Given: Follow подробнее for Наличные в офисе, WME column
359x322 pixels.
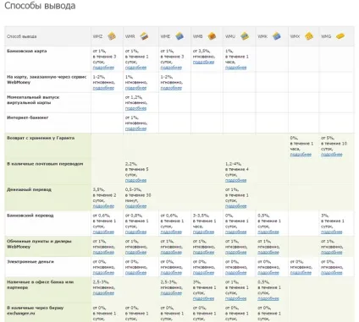Looking at the screenshot, I should (171, 293).
